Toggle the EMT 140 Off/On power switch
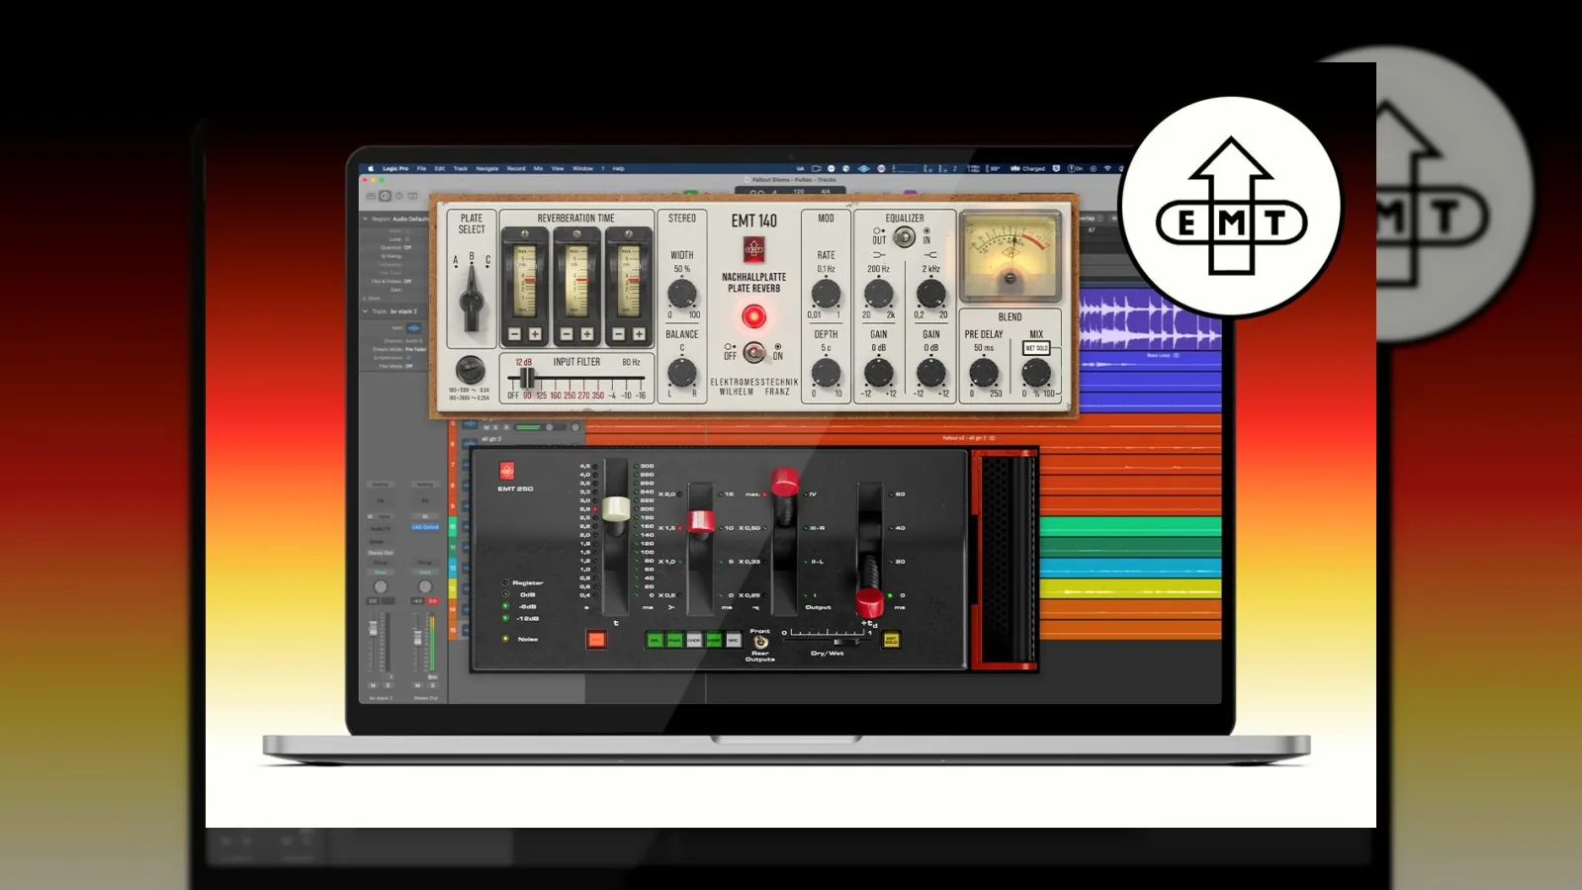Image resolution: width=1582 pixels, height=890 pixels. point(753,353)
